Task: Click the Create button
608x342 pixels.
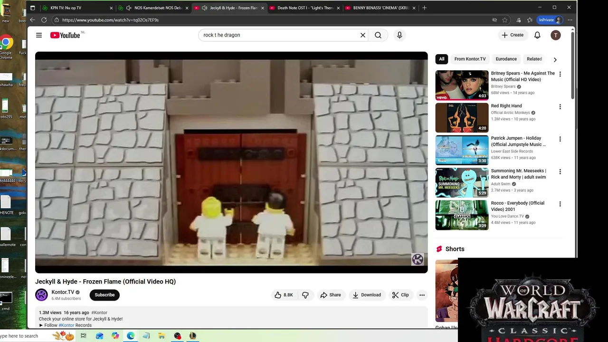Action: click(x=513, y=35)
